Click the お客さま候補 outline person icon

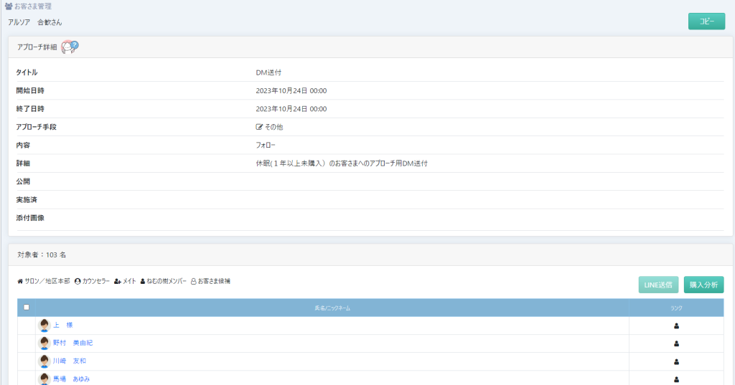click(193, 282)
